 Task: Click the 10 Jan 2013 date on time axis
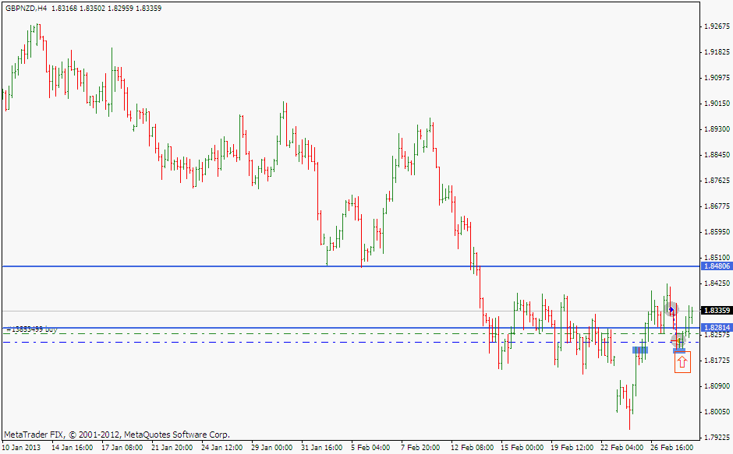click(21, 448)
